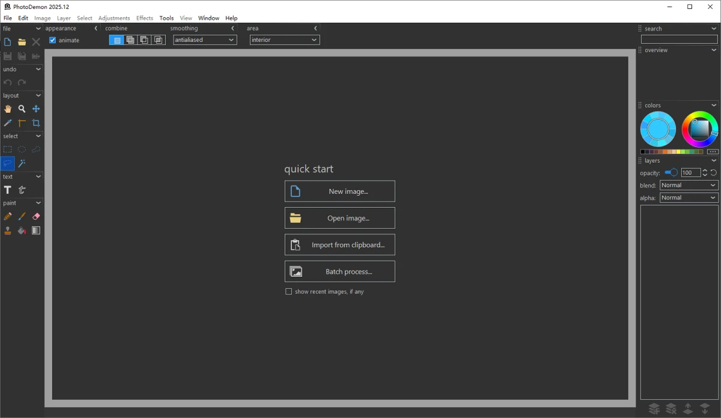Select the third combine mode button
Image resolution: width=721 pixels, height=418 pixels.
click(144, 40)
